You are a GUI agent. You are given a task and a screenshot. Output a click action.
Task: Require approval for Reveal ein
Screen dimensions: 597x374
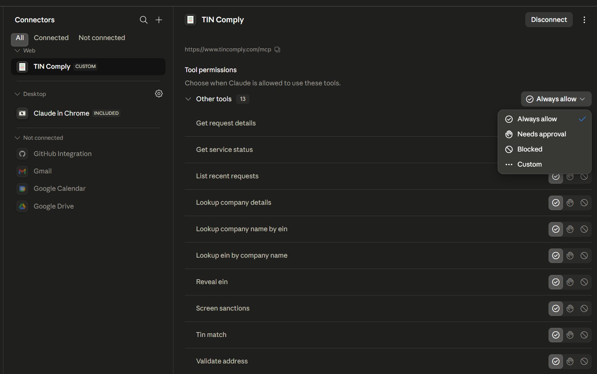(570, 282)
